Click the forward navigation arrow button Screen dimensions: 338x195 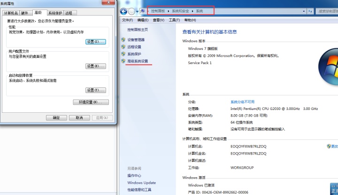point(131,11)
